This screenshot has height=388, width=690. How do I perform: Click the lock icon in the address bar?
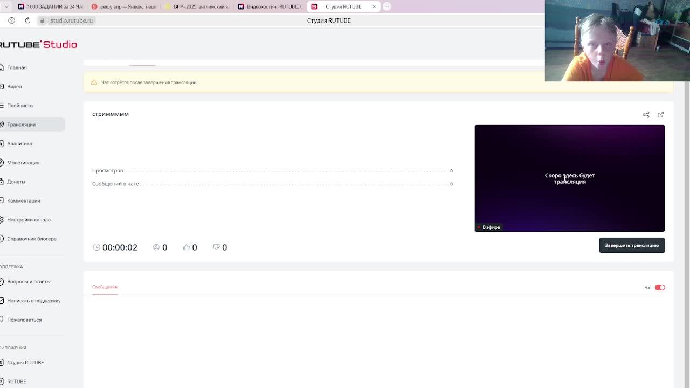pyautogui.click(x=42, y=20)
